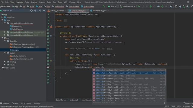Viewport: 193px width, 108px height.
Task: Select startActivityForResult completion suggestion
Action: 129,98
